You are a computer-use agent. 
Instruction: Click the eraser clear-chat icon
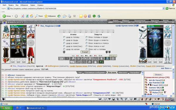105,99
